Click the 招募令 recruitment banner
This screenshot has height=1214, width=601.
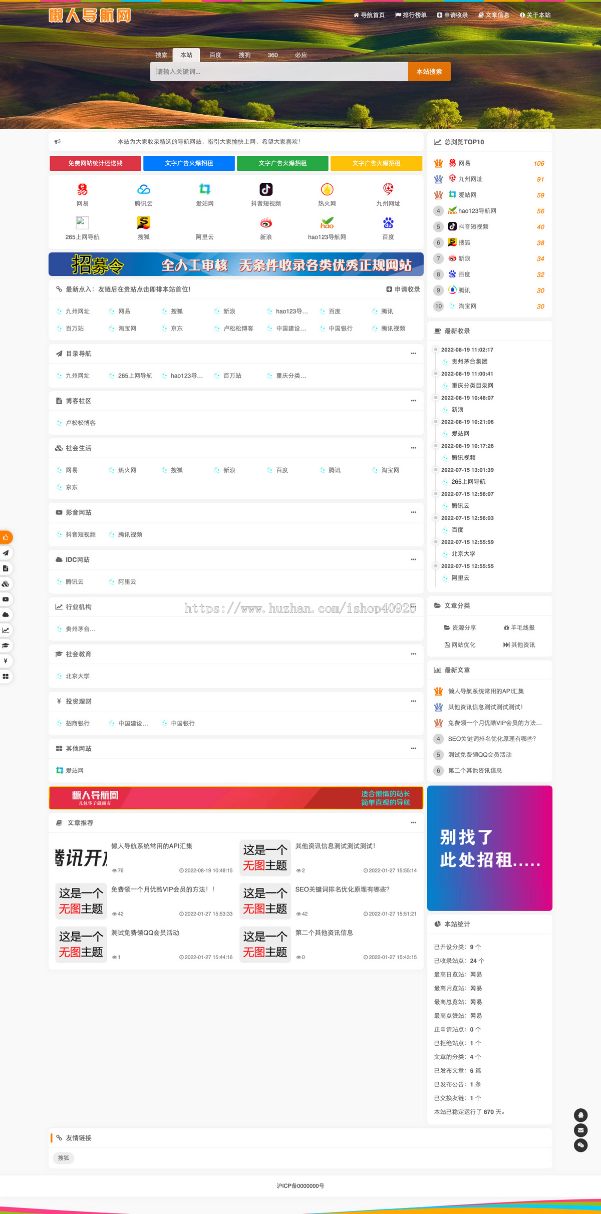click(x=236, y=264)
